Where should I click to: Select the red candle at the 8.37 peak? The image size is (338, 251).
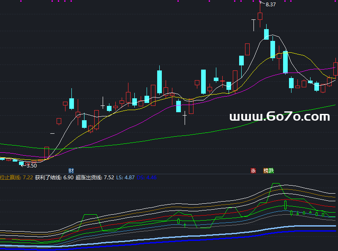coord(260,16)
